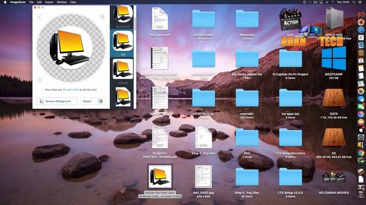Open the Apple menu

click(x=5, y=2)
